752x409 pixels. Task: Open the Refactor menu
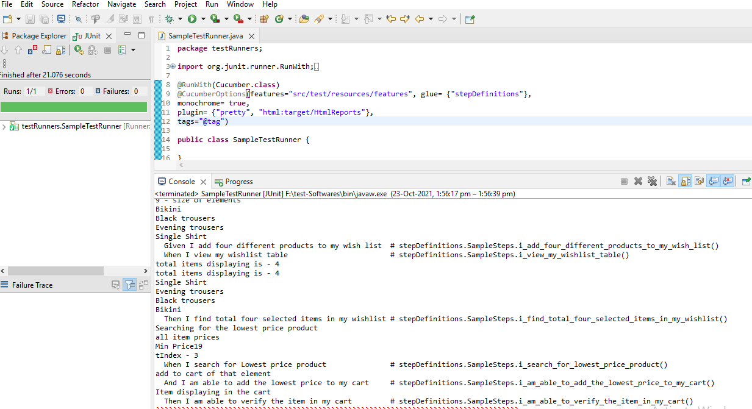tap(85, 4)
